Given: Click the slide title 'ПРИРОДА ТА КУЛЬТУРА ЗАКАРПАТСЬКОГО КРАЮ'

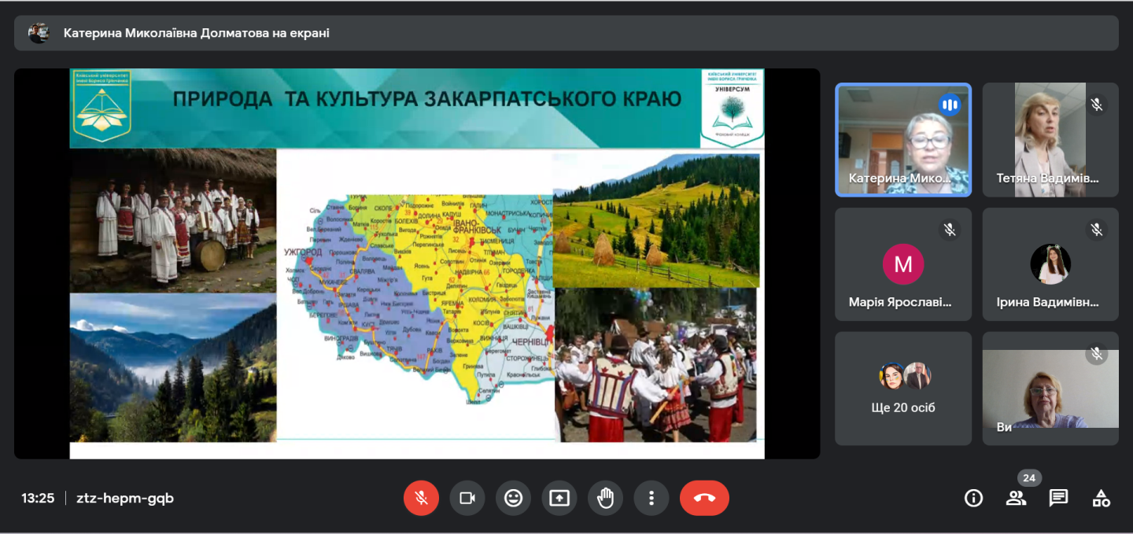Looking at the screenshot, I should tap(427, 99).
